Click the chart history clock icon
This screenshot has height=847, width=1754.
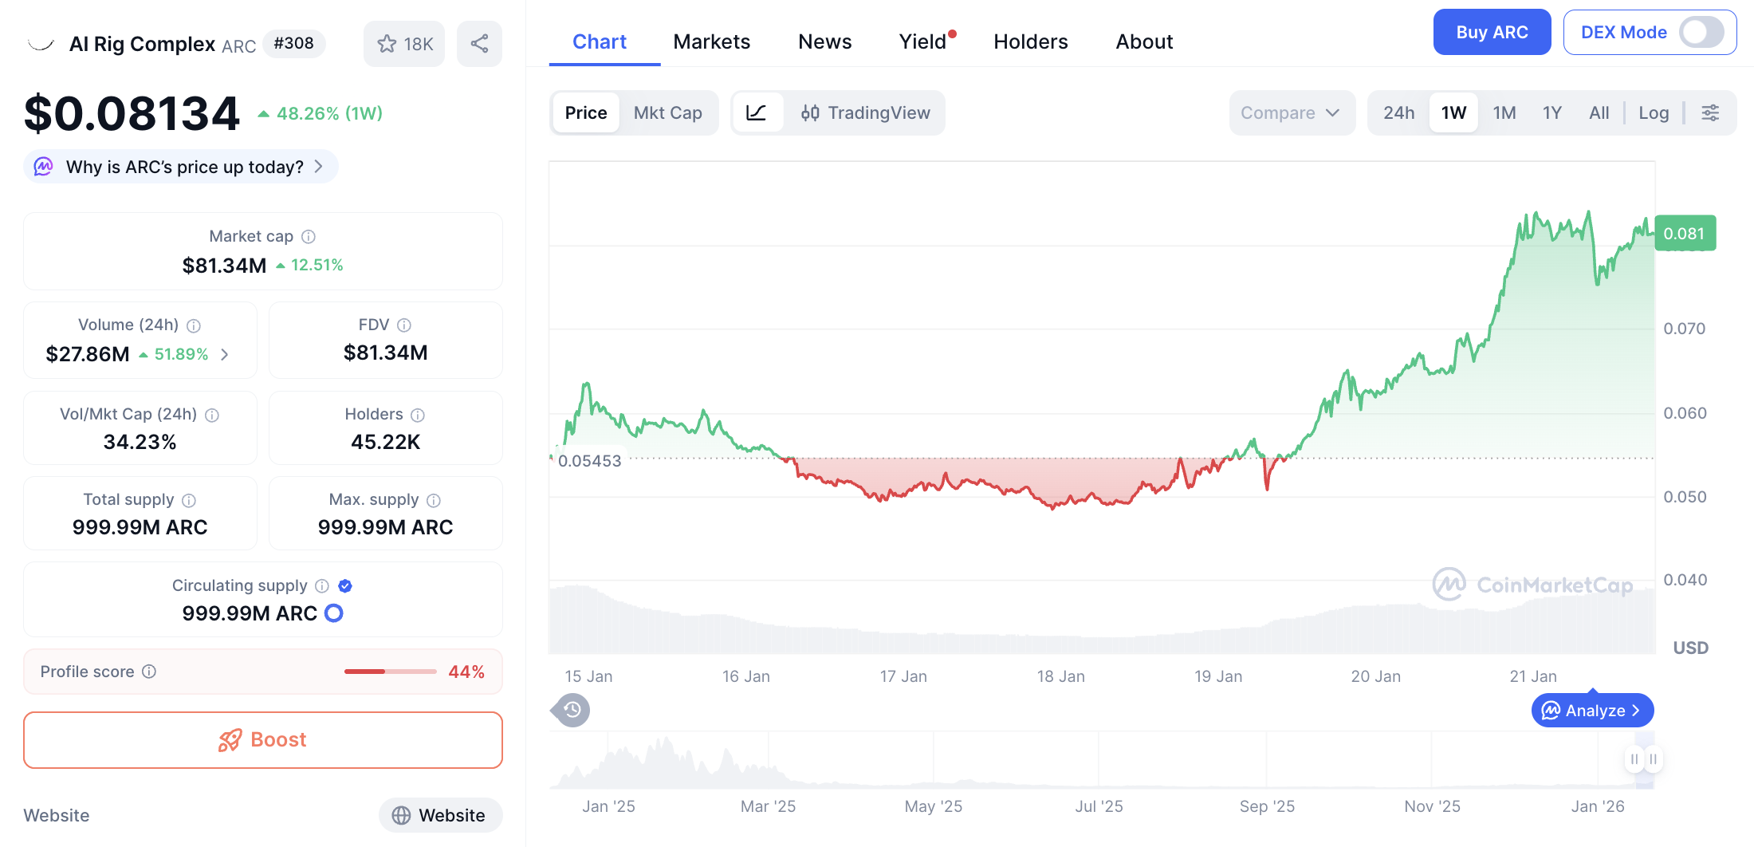(572, 710)
